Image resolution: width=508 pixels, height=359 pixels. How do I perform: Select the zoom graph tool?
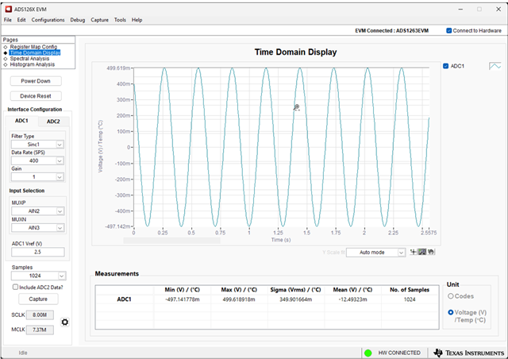click(x=421, y=252)
